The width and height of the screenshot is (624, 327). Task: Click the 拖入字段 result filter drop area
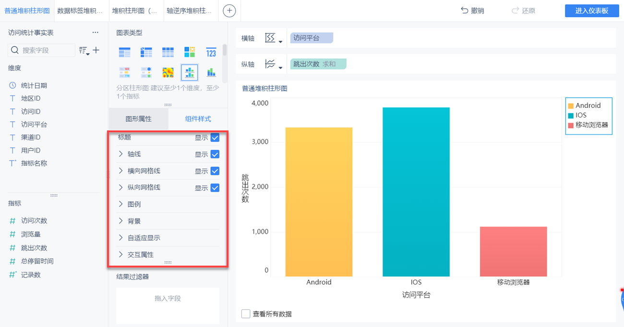(x=168, y=305)
